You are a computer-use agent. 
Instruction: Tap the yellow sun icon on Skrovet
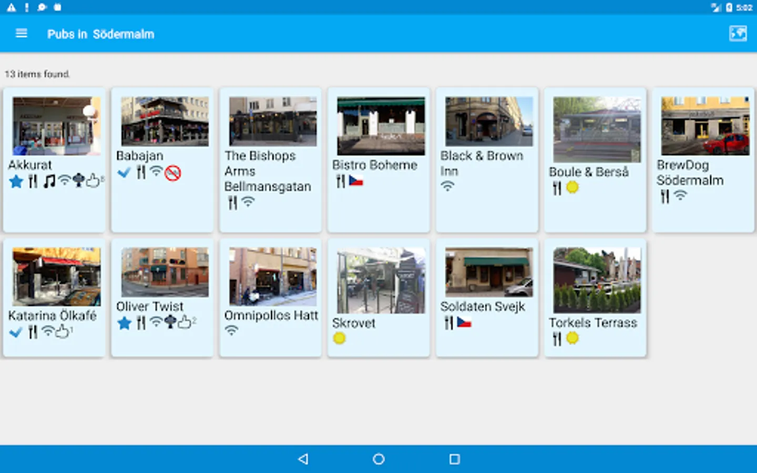point(340,338)
